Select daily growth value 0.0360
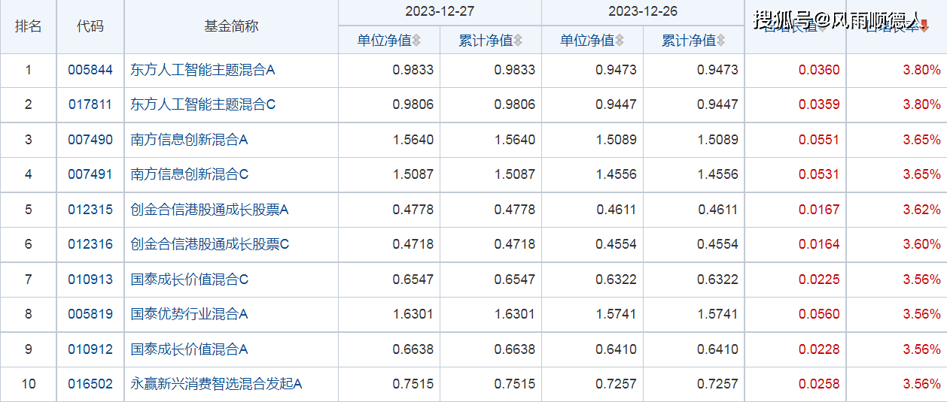The image size is (947, 402). pyautogui.click(x=819, y=70)
